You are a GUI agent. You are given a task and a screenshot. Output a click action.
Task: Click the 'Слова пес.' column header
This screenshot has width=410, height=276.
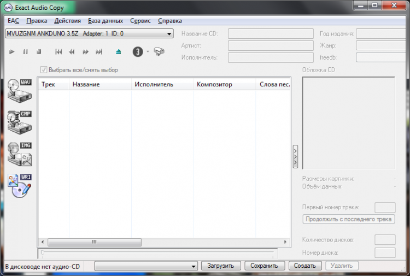coord(273,84)
